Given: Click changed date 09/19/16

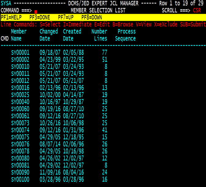Looking at the screenshot, I should 50,109.
